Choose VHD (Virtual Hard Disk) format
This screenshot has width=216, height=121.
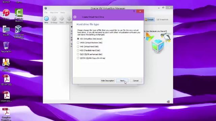88,46
